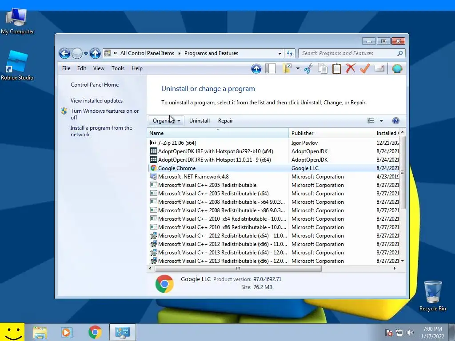Click the Repair button
Viewport: 455px width, 341px height.
pos(225,121)
